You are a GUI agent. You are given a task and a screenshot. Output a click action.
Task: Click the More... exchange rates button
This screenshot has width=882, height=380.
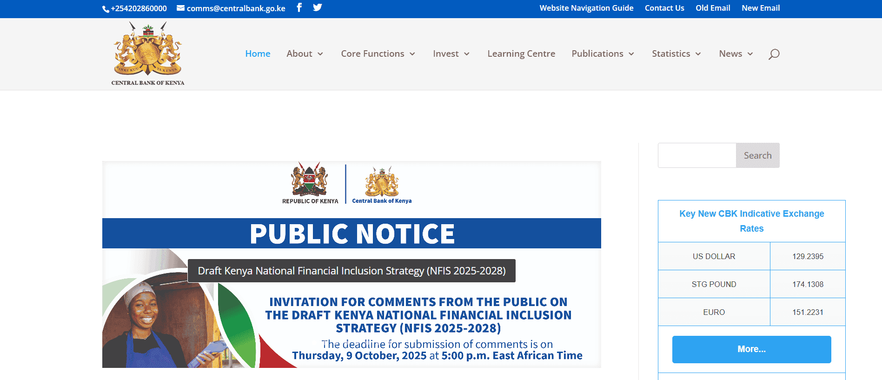pos(751,349)
